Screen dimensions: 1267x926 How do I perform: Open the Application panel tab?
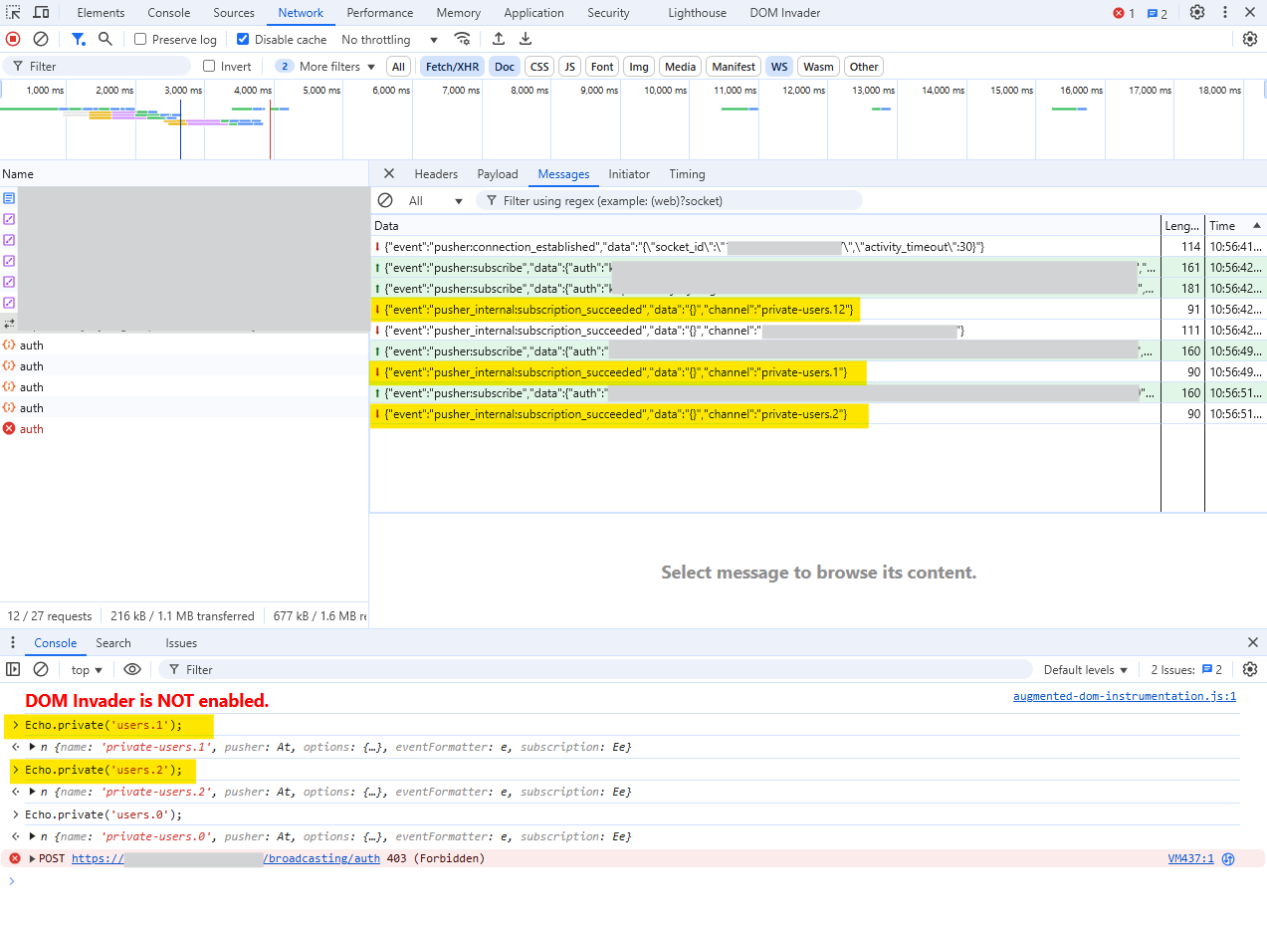coord(533,13)
